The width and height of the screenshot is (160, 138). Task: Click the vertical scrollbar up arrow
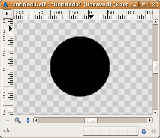(155, 22)
